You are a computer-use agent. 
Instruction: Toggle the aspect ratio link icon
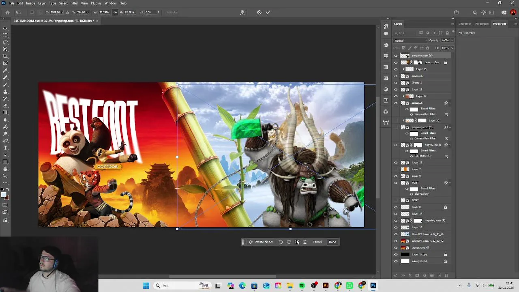tap(115, 12)
